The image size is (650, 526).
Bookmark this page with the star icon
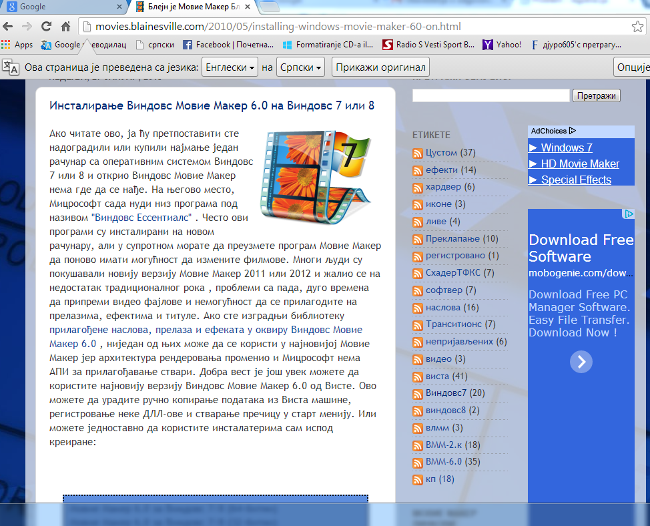click(637, 27)
